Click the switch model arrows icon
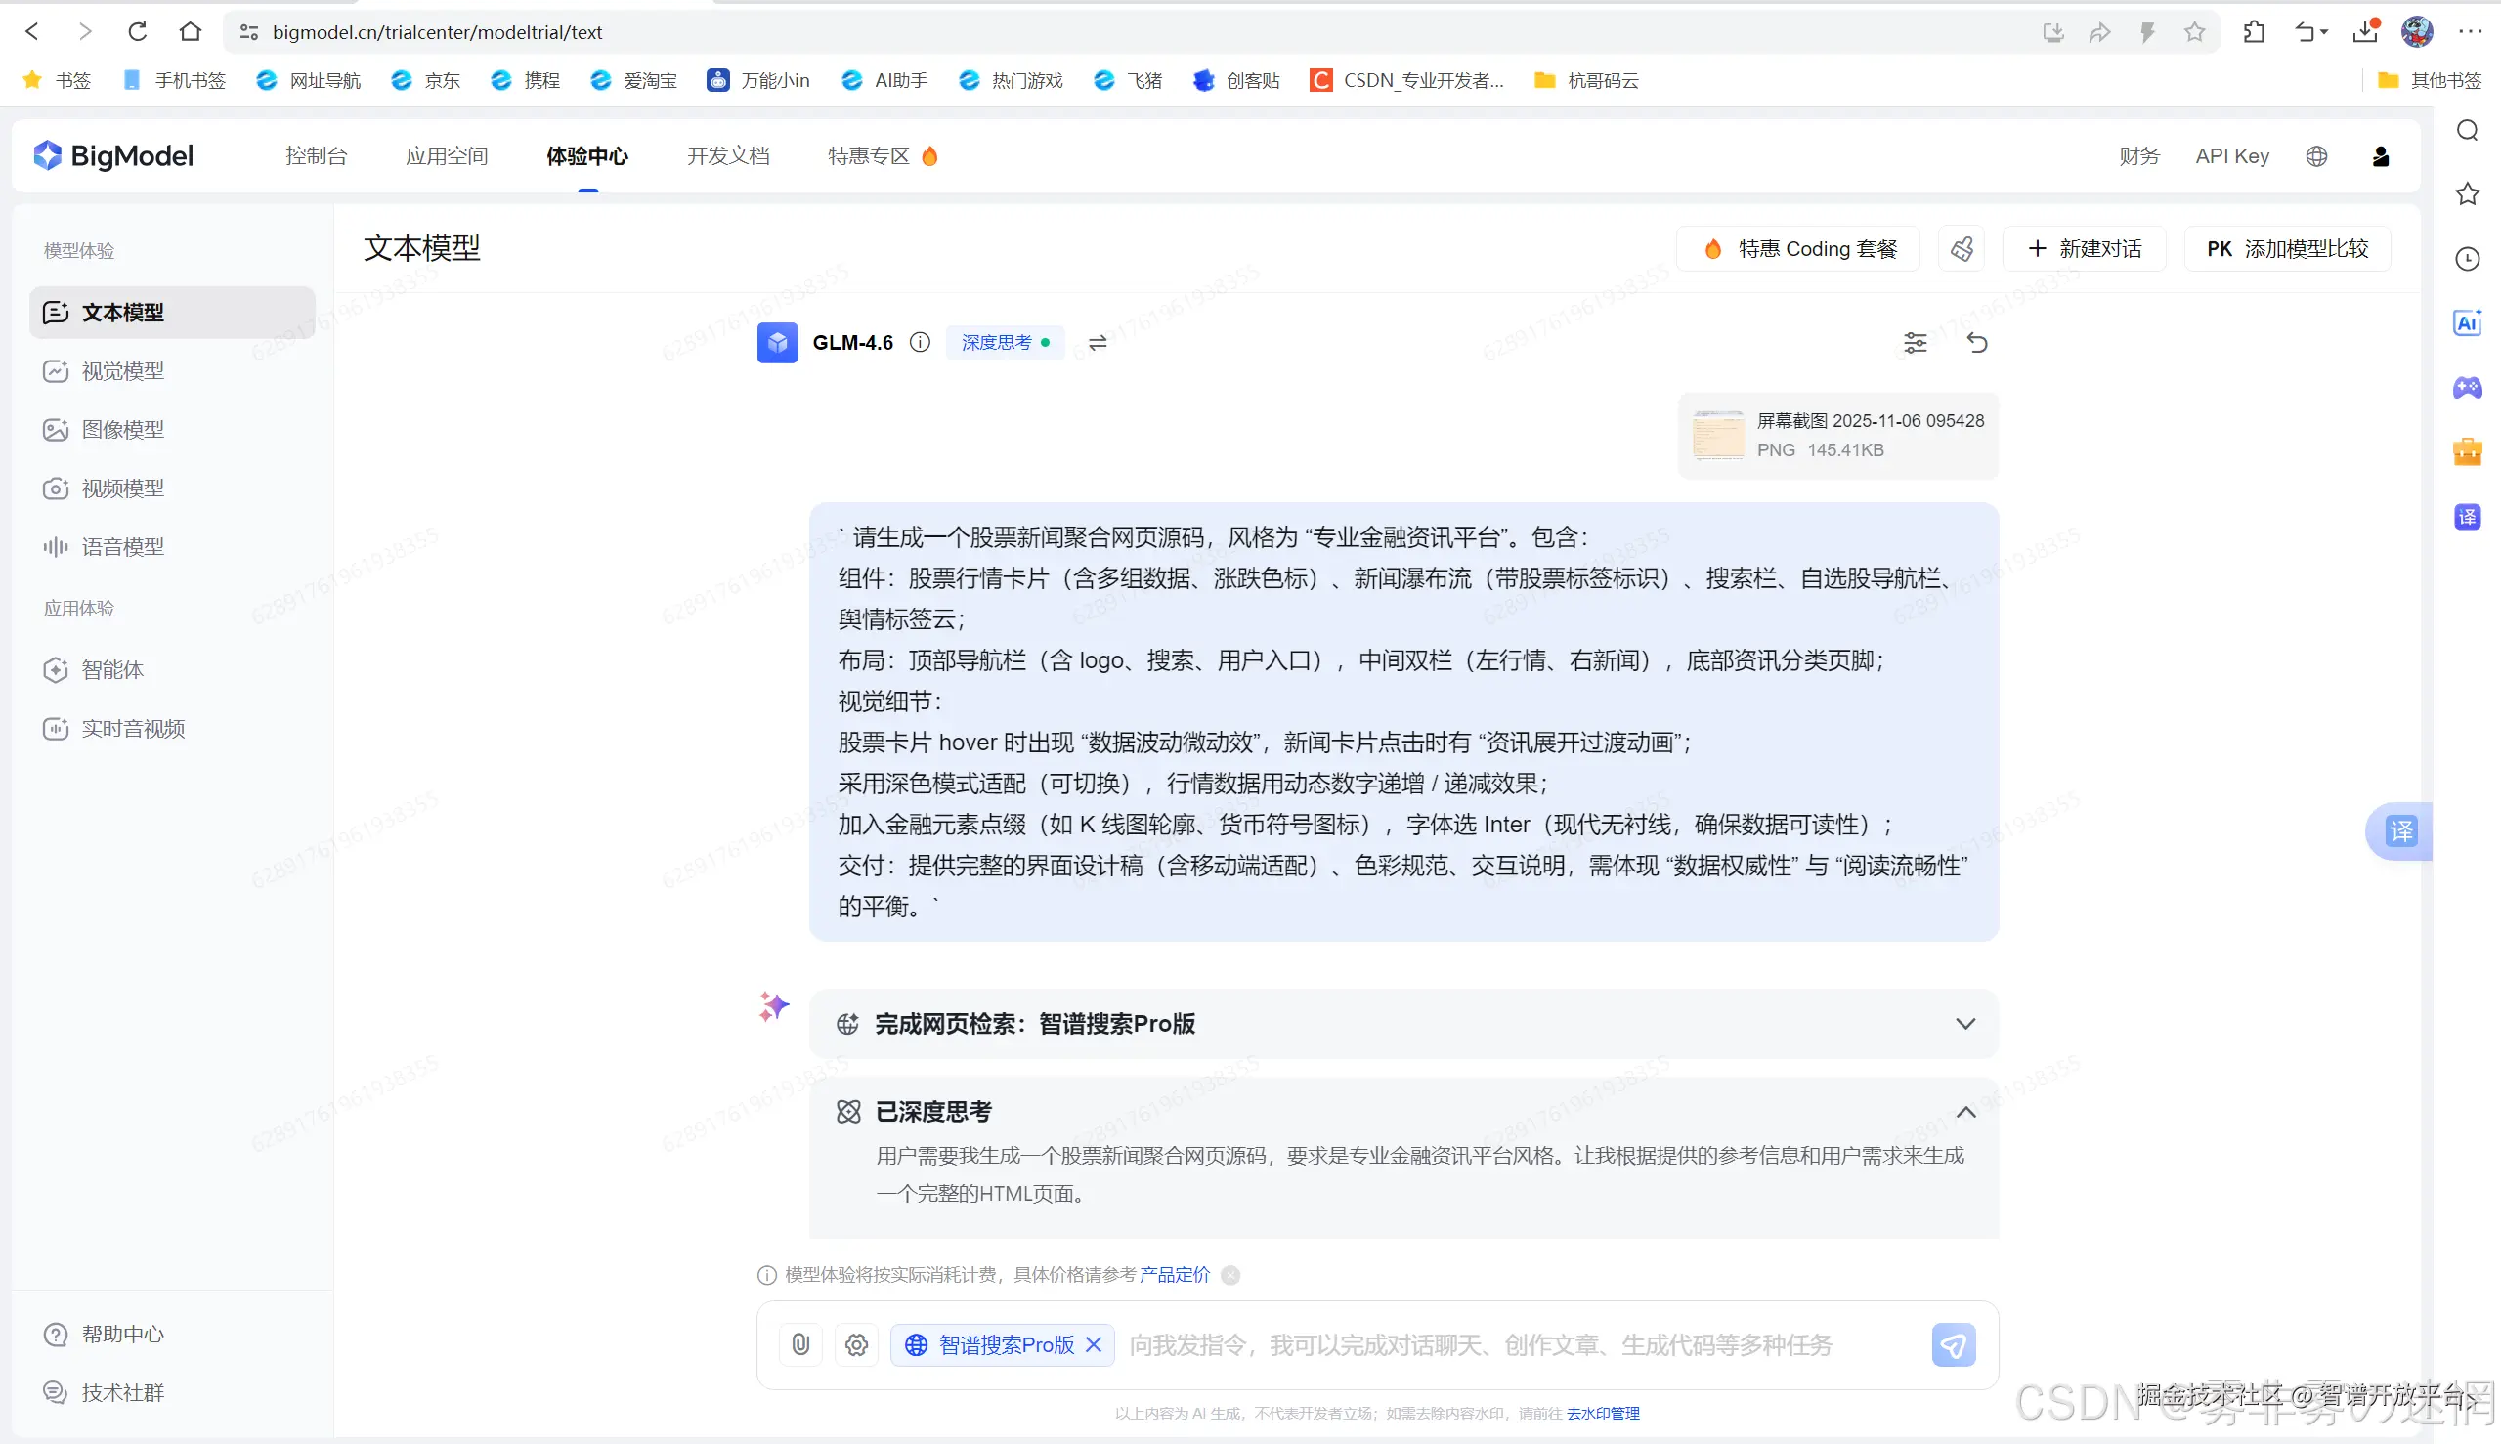Screen dimensions: 2501x1444 [1098, 343]
